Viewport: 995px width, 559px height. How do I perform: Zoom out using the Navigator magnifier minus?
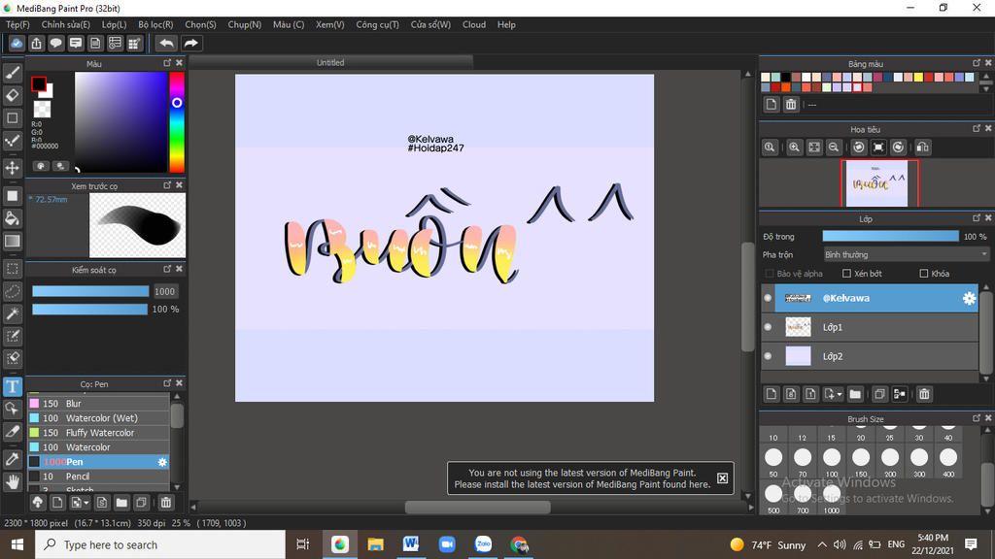coord(834,148)
